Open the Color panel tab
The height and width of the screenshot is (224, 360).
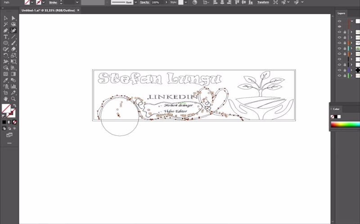click(x=336, y=109)
